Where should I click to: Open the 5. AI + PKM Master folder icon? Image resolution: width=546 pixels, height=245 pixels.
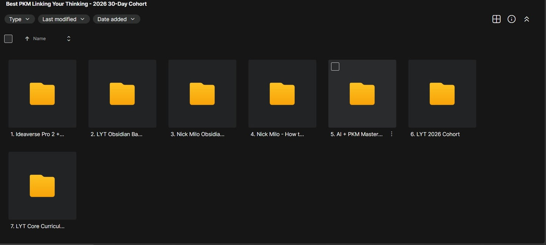pyautogui.click(x=362, y=94)
